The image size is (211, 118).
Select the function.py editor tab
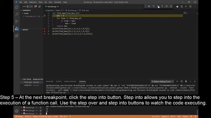tap(52, 7)
